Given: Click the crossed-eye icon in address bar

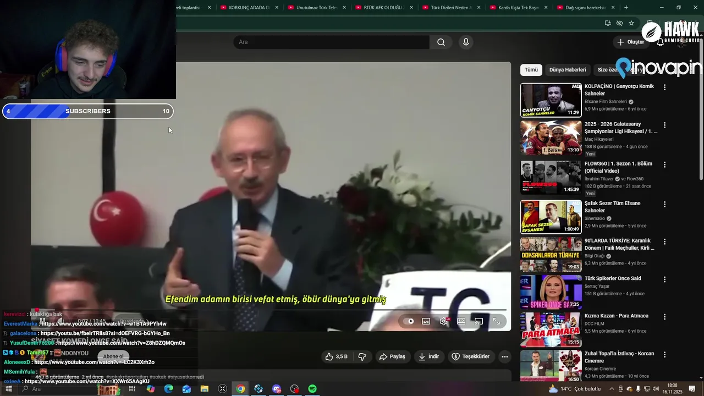Looking at the screenshot, I should point(619,23).
